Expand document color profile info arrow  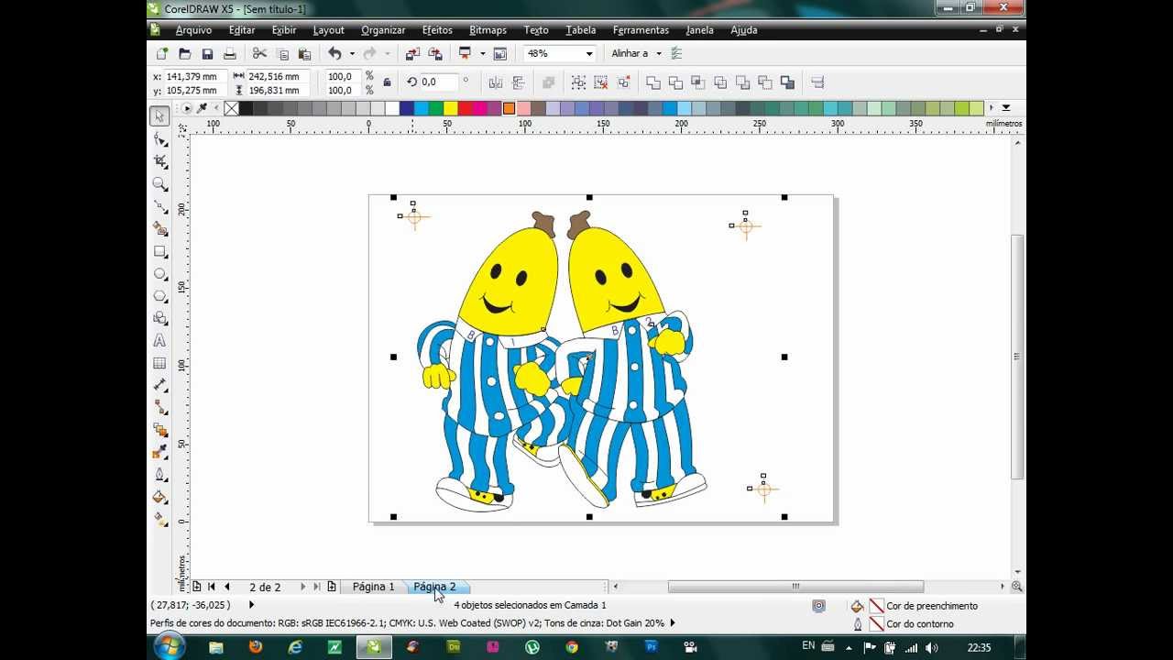tap(673, 623)
